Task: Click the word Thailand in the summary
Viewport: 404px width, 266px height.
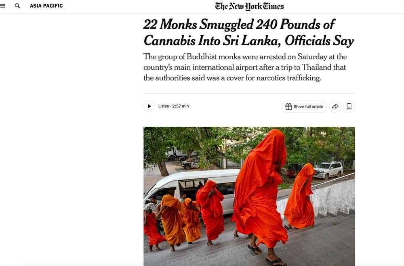Action: pos(316,67)
